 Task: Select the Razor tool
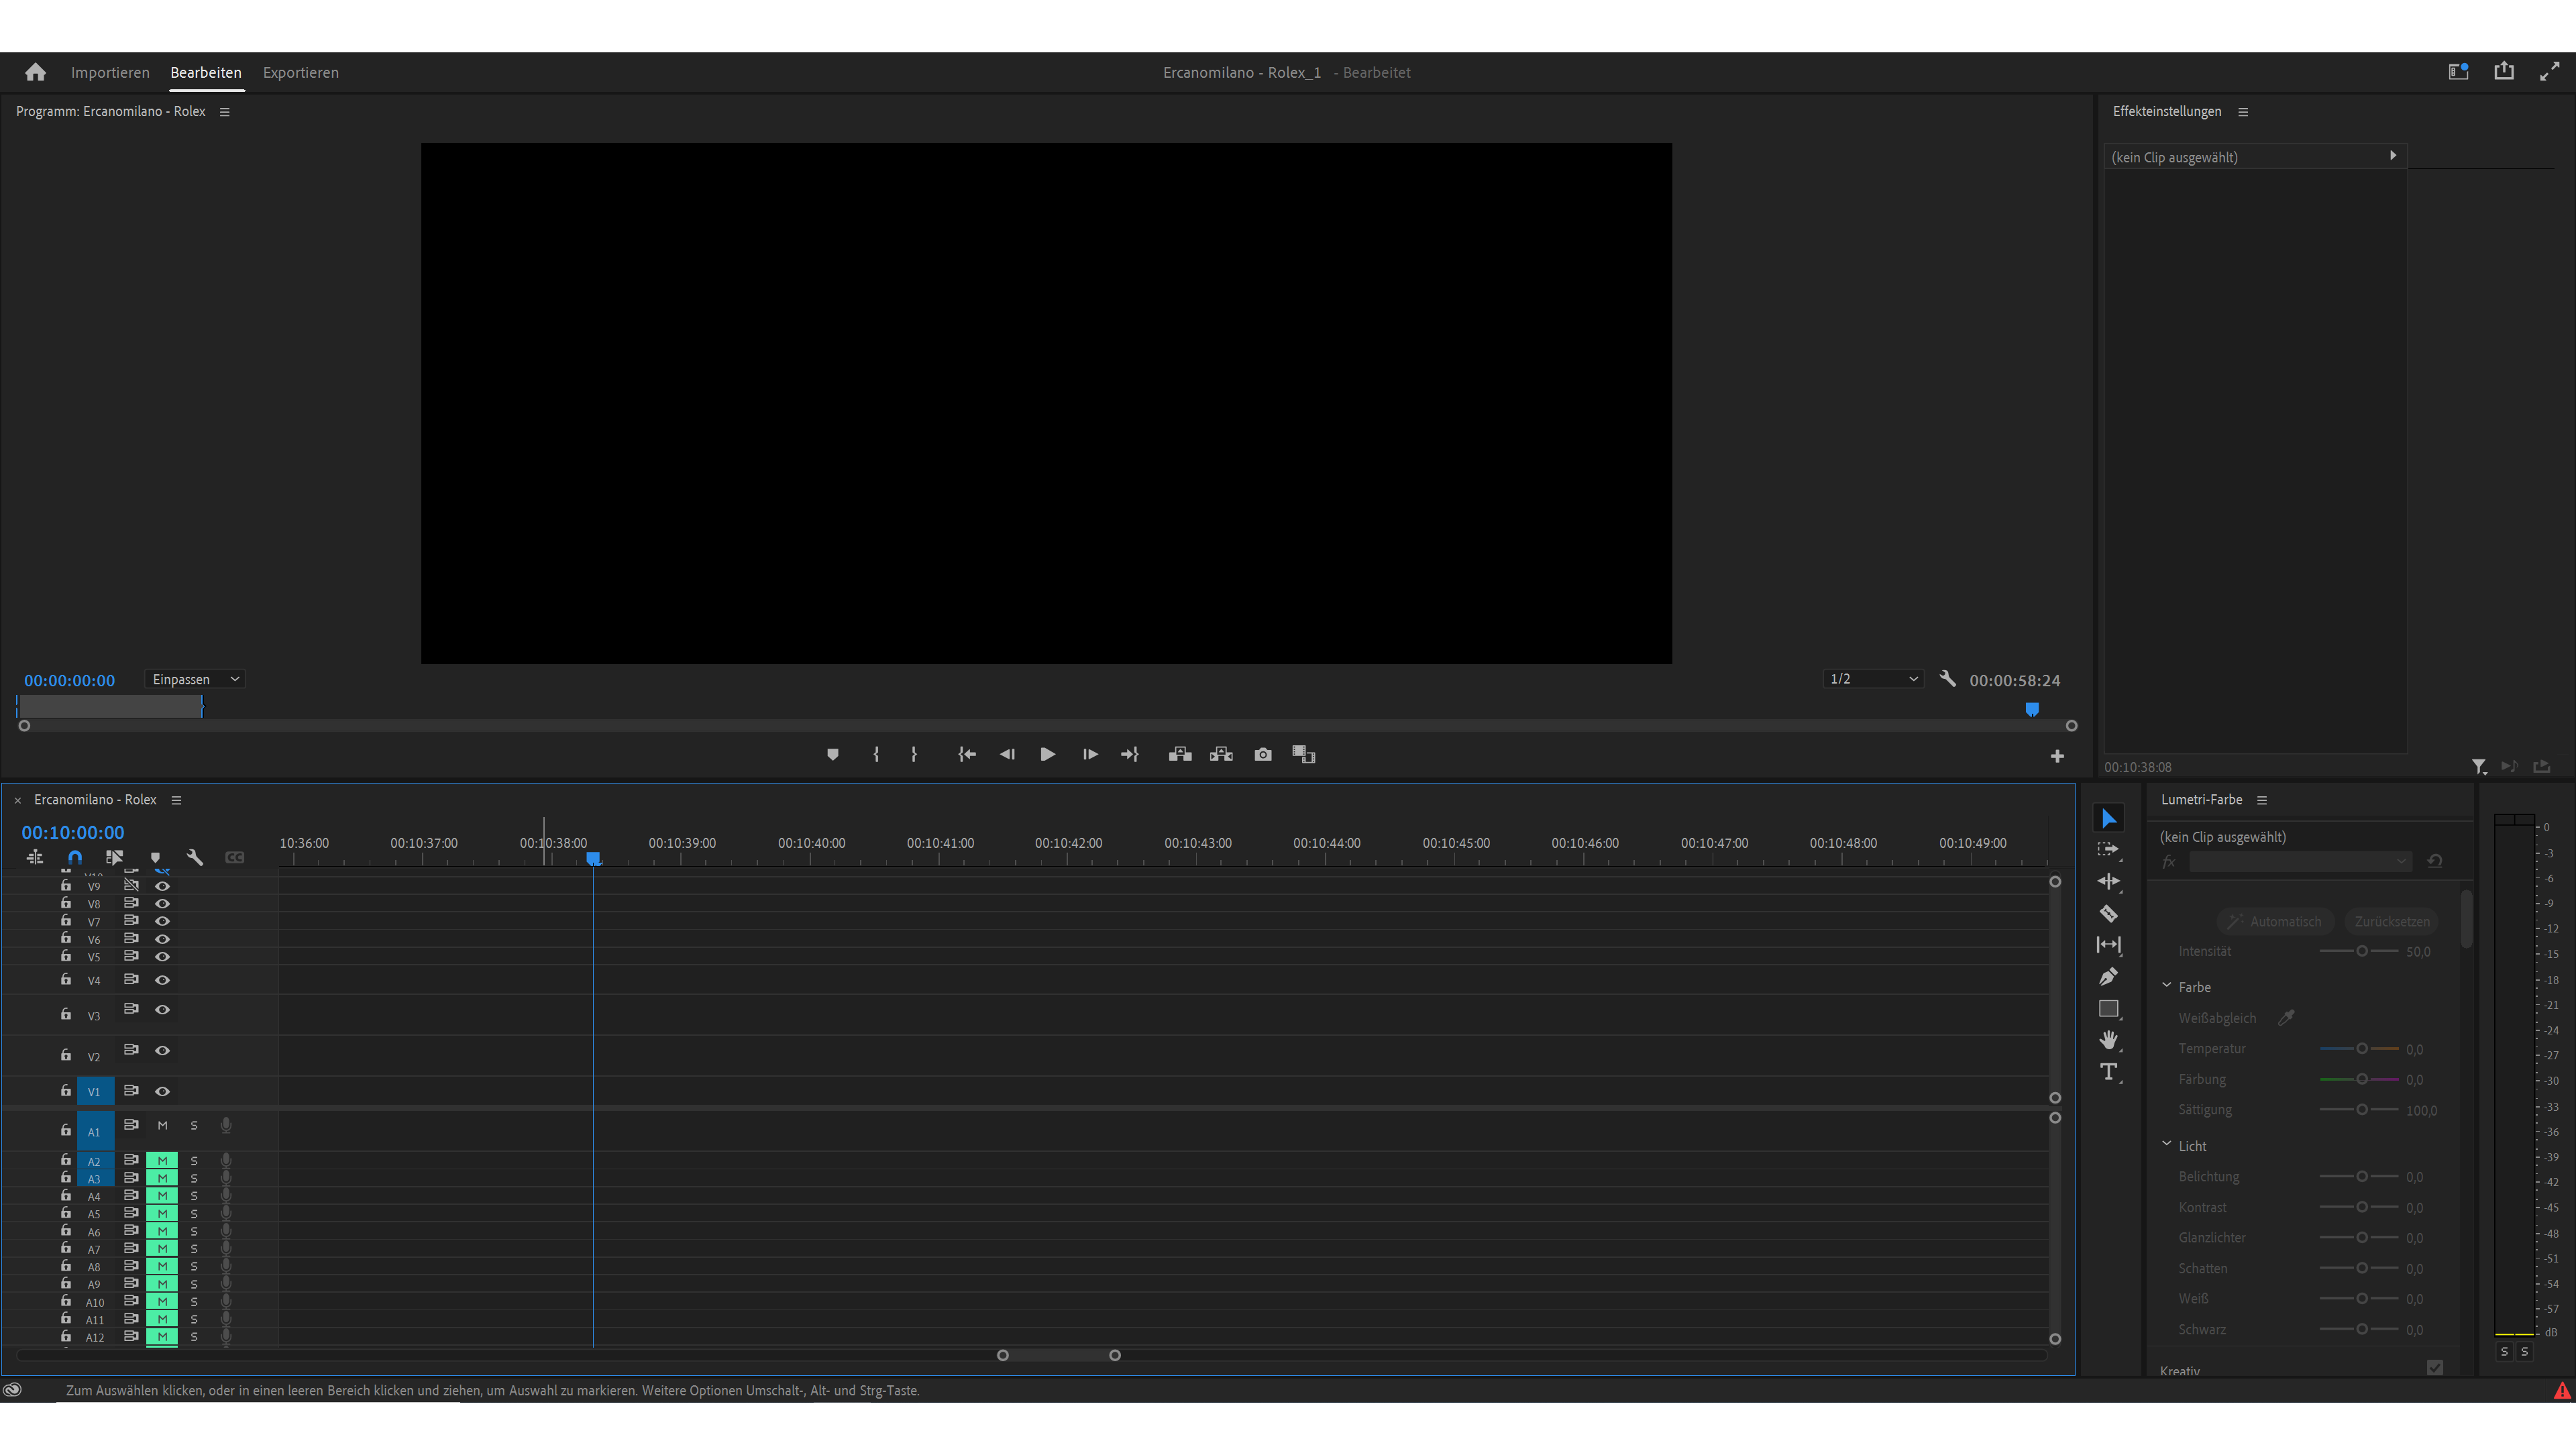click(x=2108, y=913)
